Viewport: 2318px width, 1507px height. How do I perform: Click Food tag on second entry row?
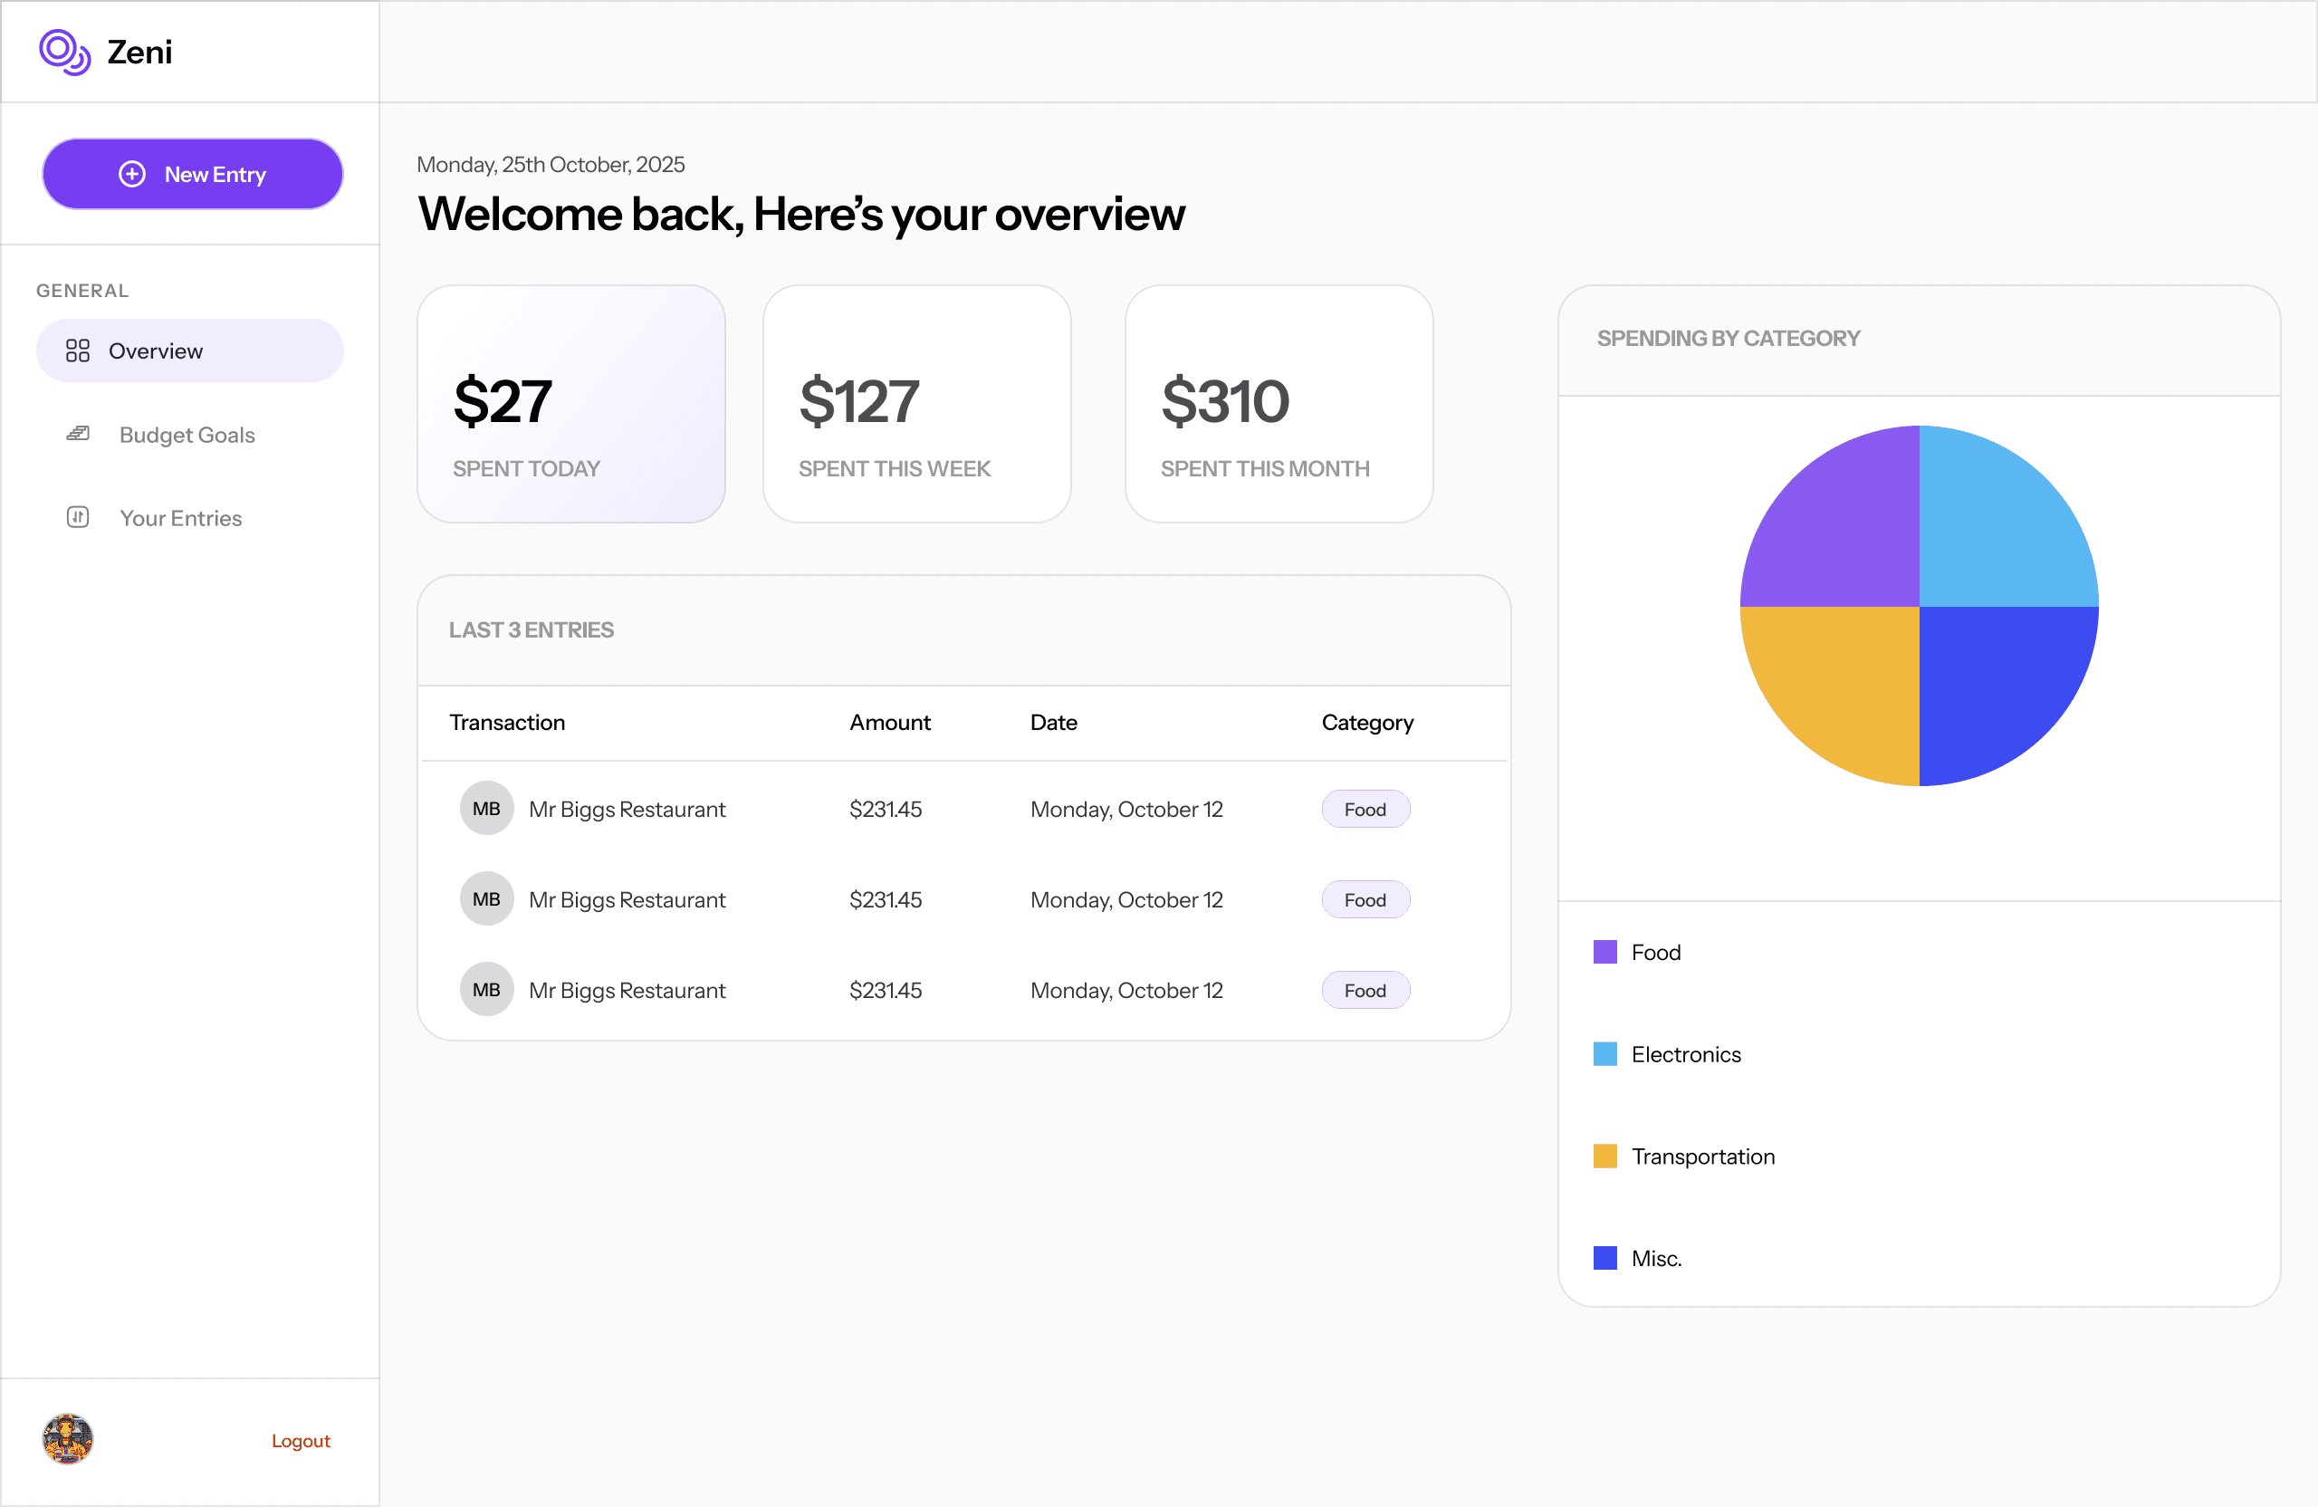(x=1365, y=900)
